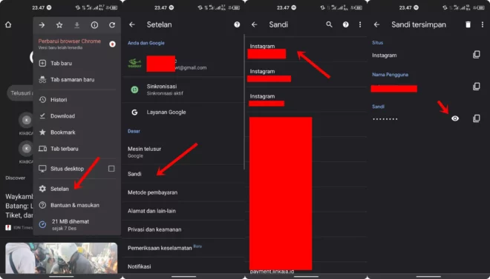490x279 pixels.
Task: Go back from the Setelan screen
Action: (132, 25)
